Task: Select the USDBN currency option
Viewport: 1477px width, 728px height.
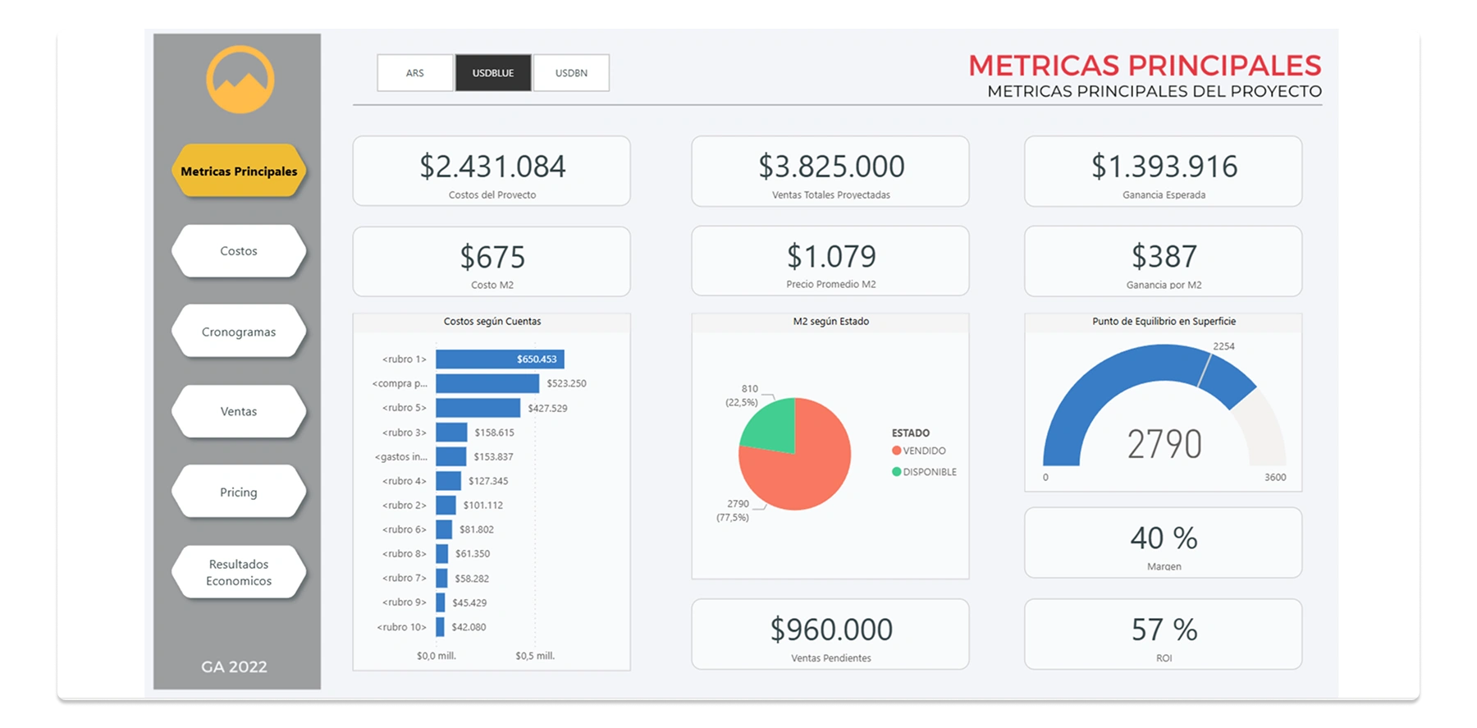Action: coord(571,73)
